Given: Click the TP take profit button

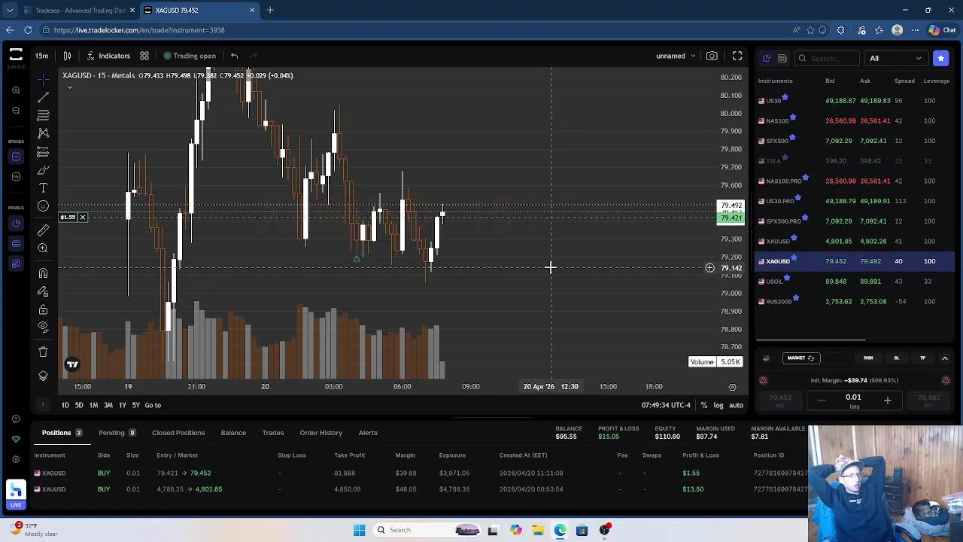Looking at the screenshot, I should click(x=922, y=358).
